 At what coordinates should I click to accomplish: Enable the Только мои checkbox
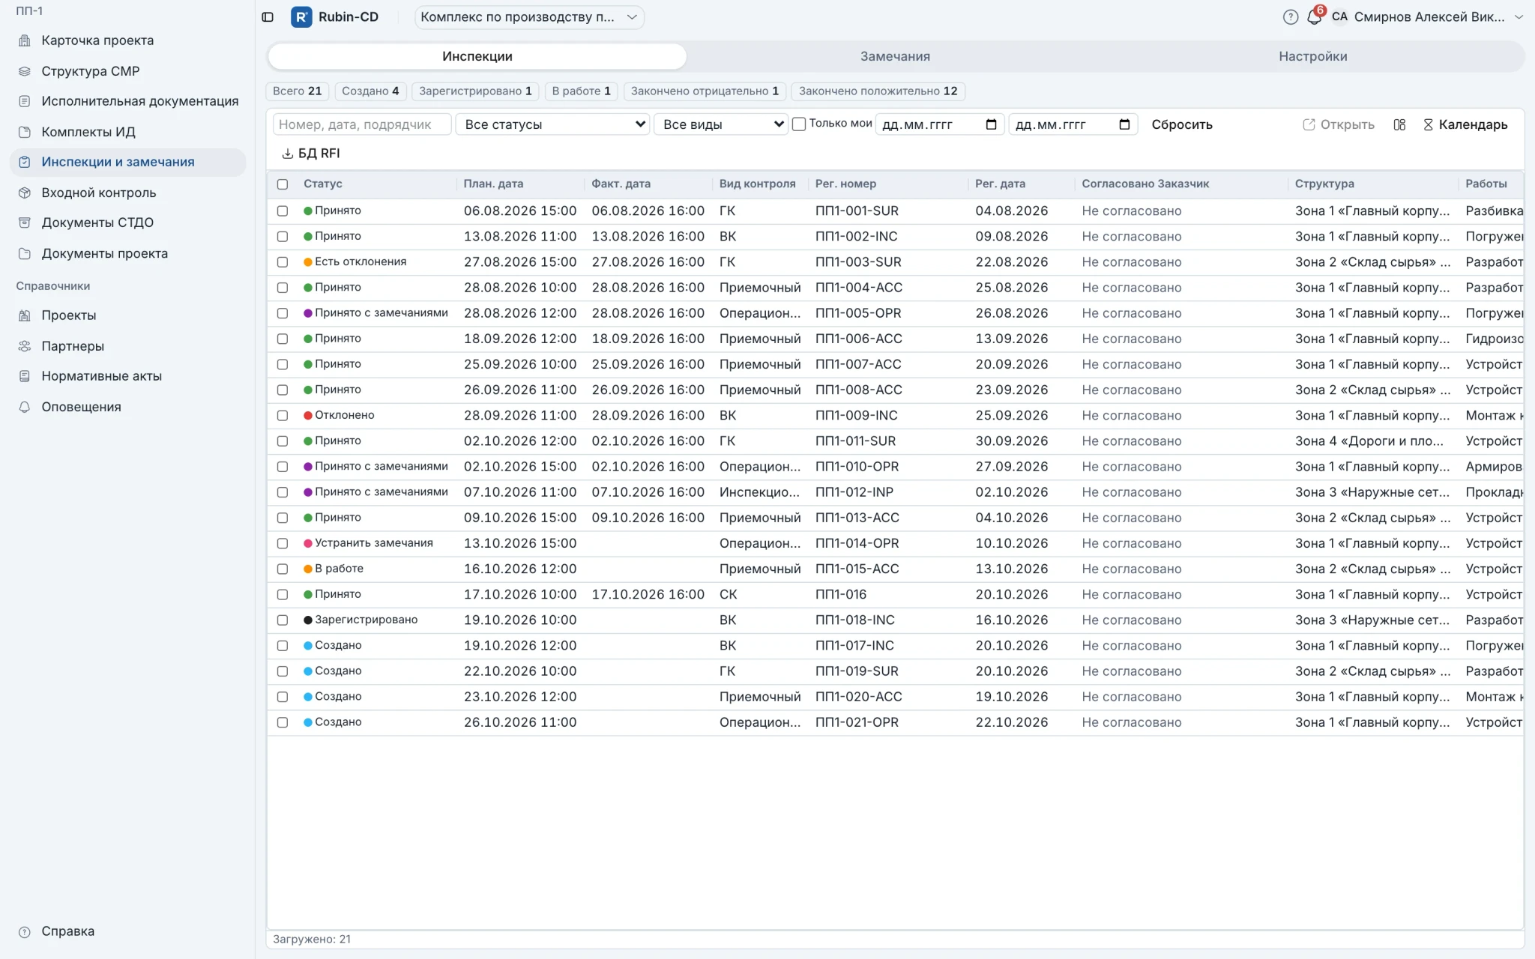click(x=799, y=124)
